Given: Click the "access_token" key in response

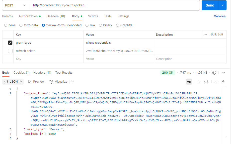Looking at the screenshot, I should tap(36, 93).
